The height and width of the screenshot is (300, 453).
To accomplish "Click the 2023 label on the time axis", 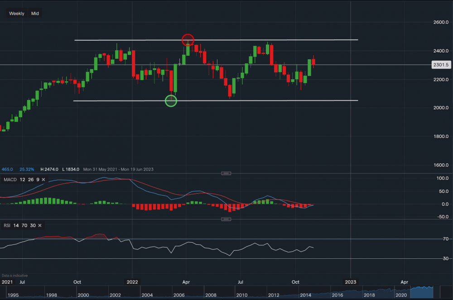I will click(x=350, y=281).
